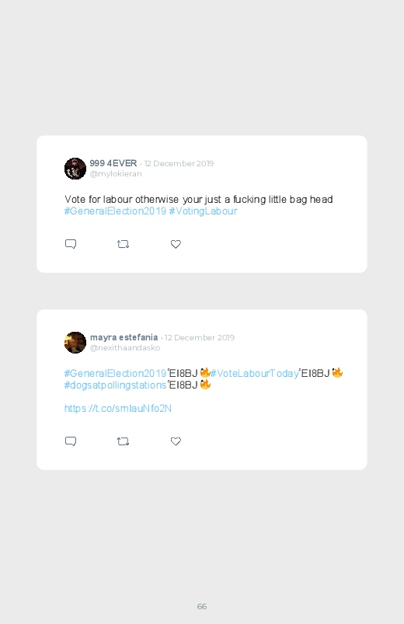Screen dimensions: 404x624
Task: Open mayra estefania profile avatar
Action: tap(75, 342)
